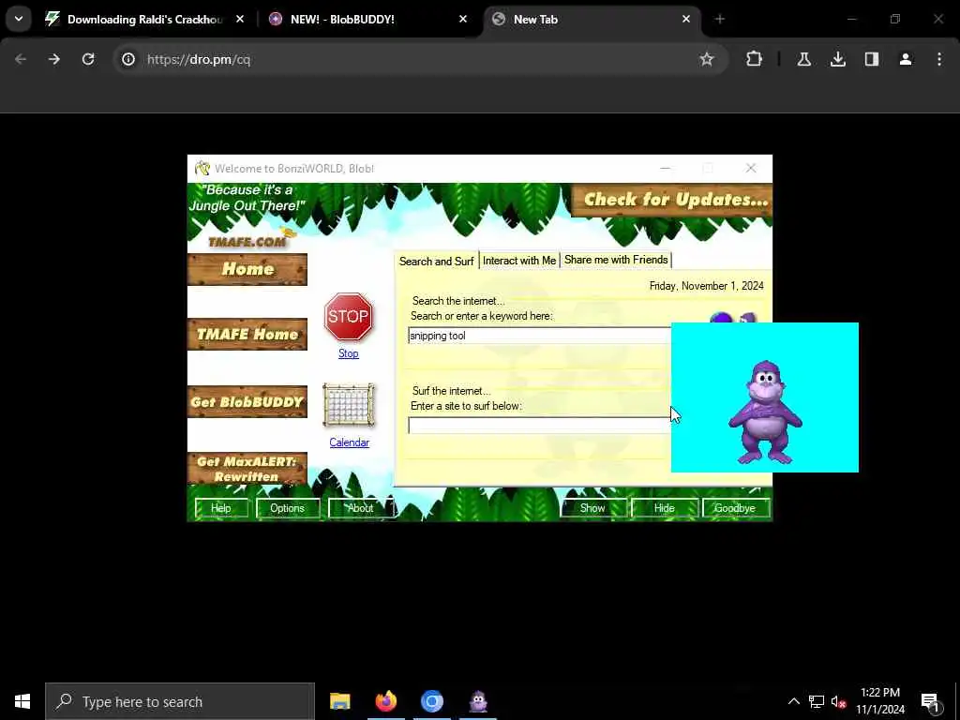
Task: View site information icon in address bar
Action: 127,59
